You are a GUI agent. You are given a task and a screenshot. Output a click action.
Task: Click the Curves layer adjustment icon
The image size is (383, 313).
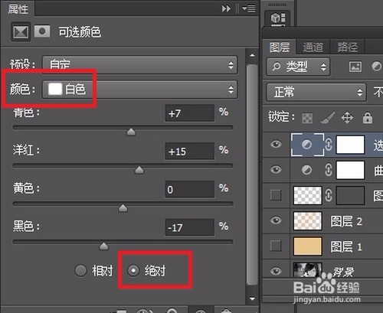(x=306, y=170)
